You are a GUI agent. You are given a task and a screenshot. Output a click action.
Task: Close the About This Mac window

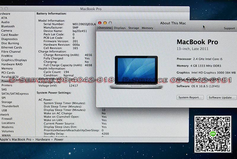100,23
